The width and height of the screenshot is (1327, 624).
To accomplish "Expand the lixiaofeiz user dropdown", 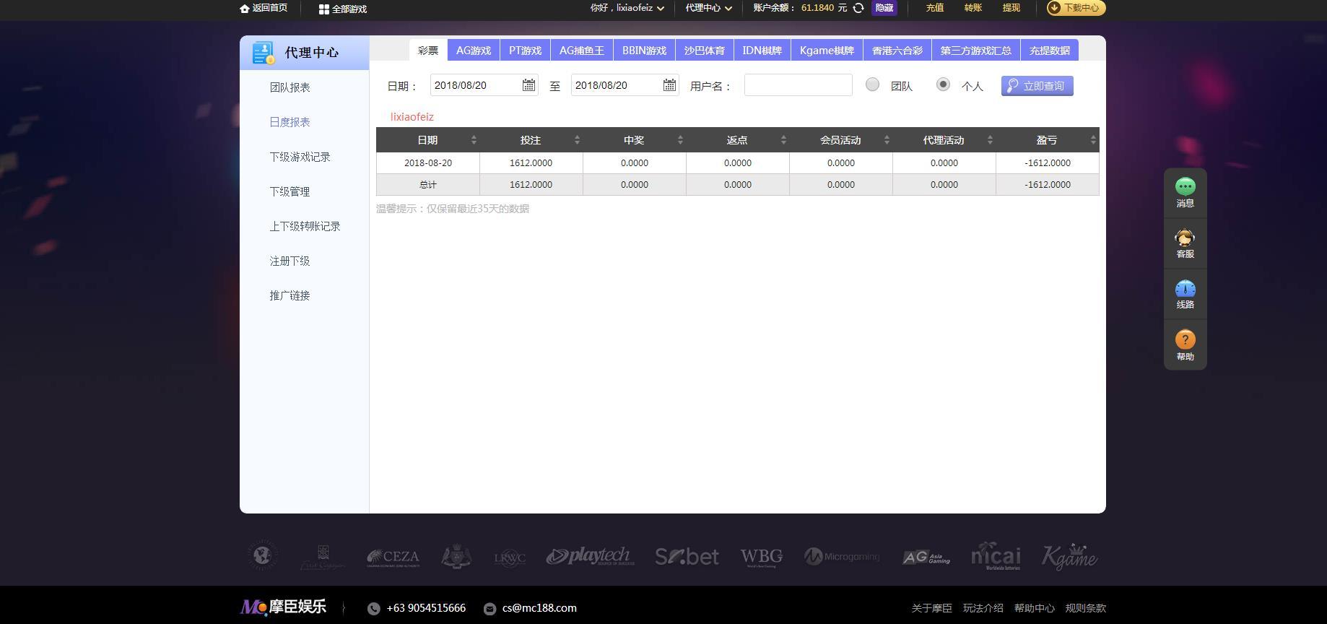I will coord(660,9).
